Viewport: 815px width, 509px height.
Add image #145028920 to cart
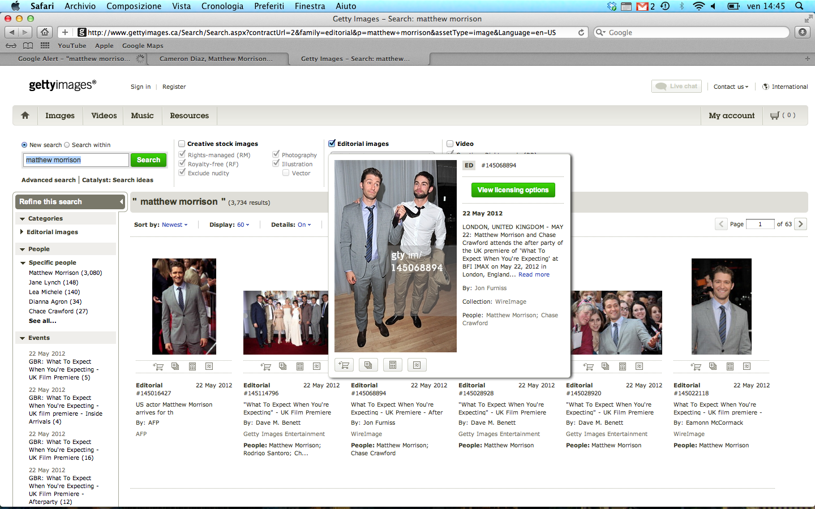[589, 366]
